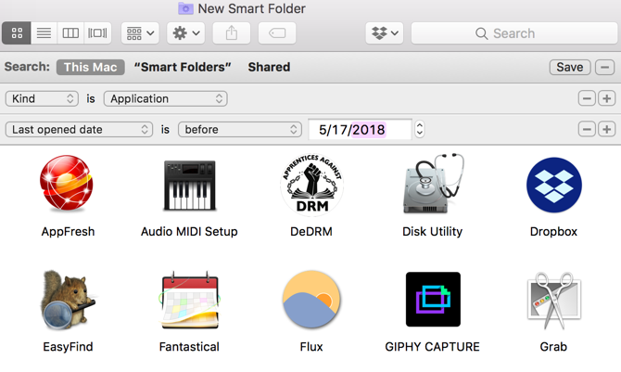Click the Fantastical name label
This screenshot has height=372, width=621.
tap(189, 347)
